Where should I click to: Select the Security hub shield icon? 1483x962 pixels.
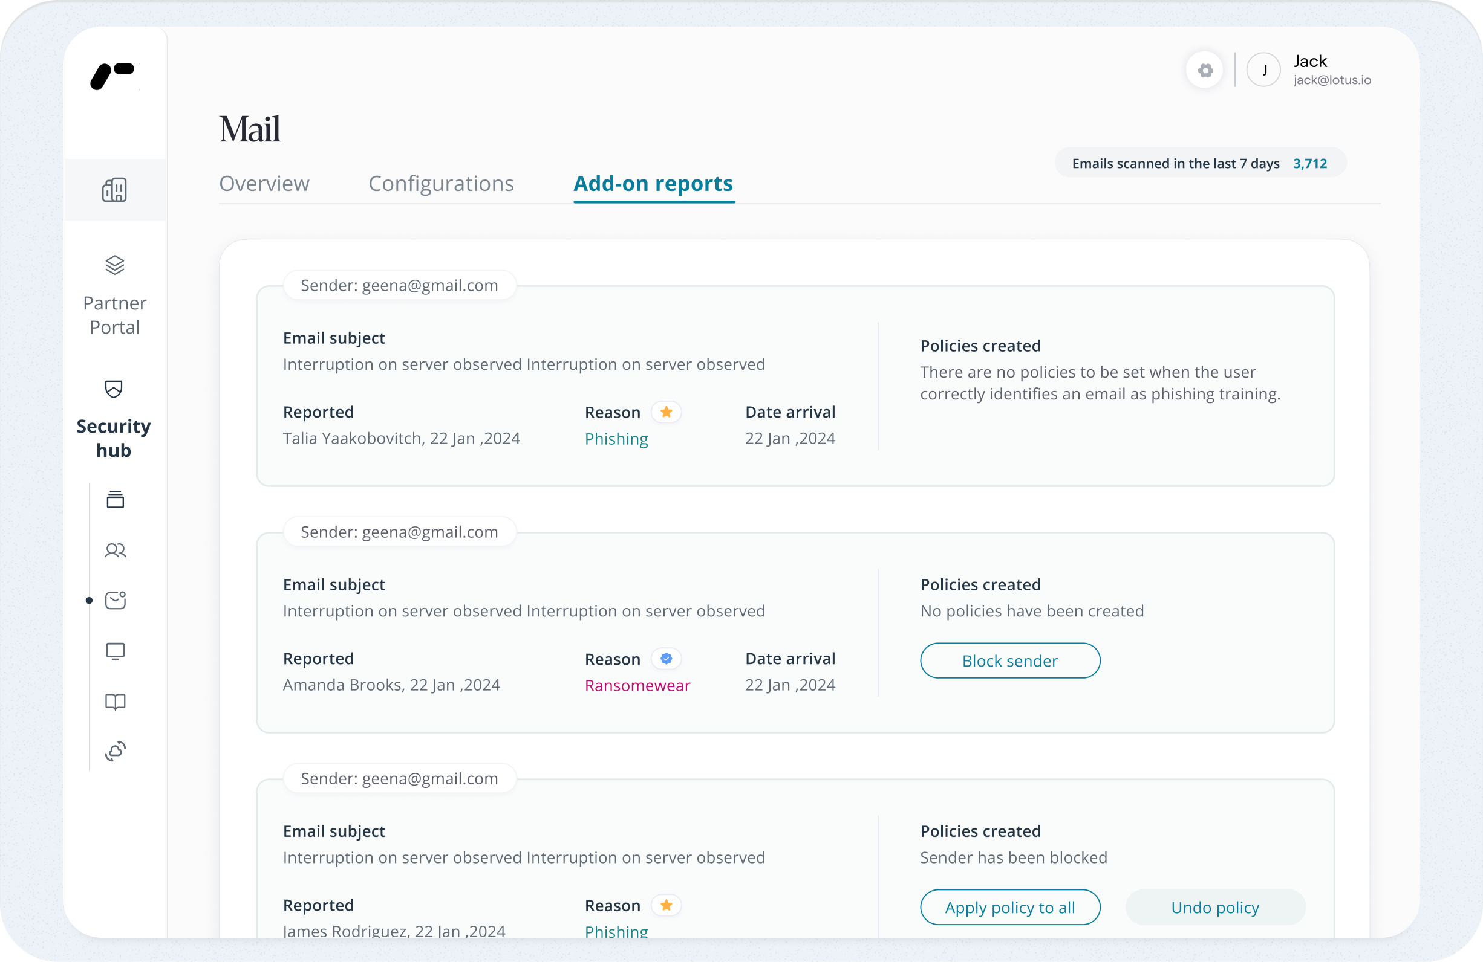click(114, 389)
